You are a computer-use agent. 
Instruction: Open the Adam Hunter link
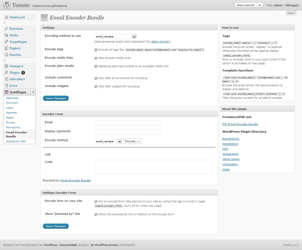tap(160, 42)
